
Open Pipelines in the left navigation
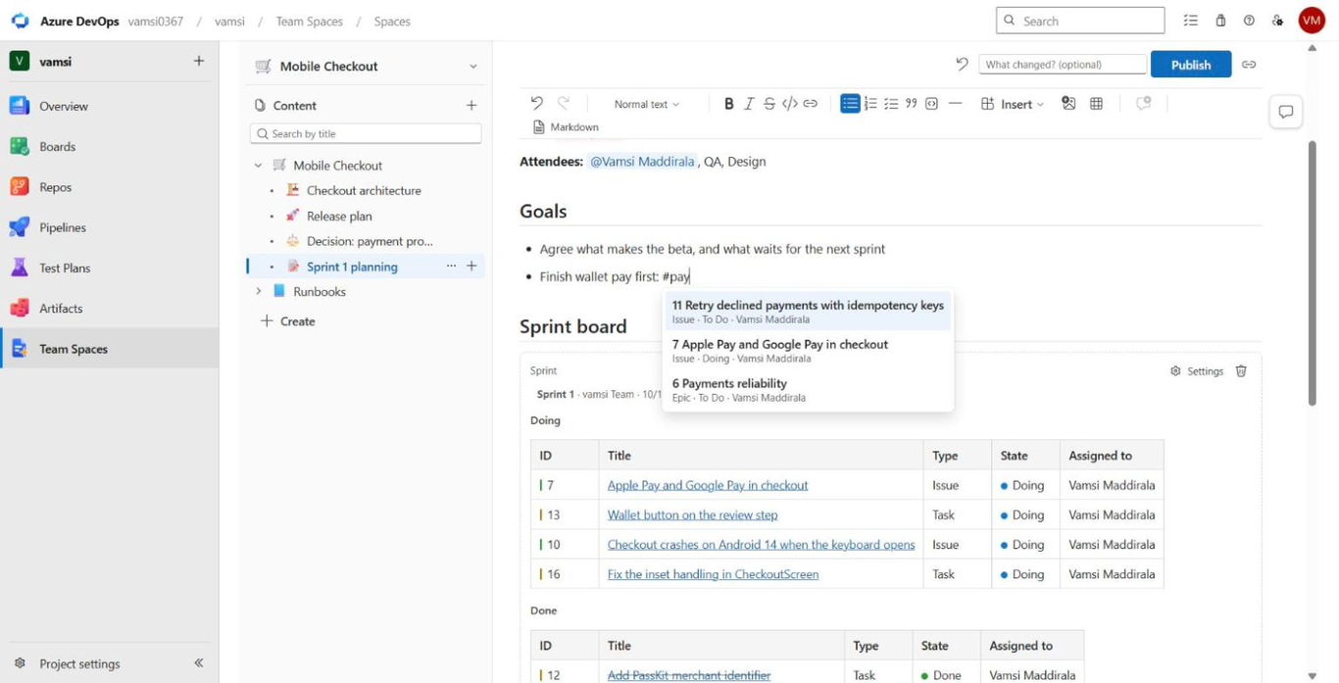(110, 227)
